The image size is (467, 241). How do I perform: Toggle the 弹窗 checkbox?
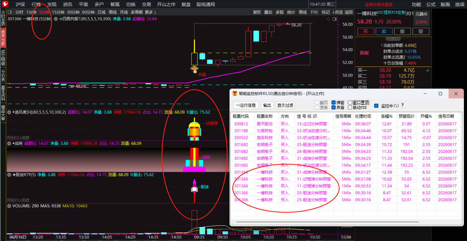point(333,103)
